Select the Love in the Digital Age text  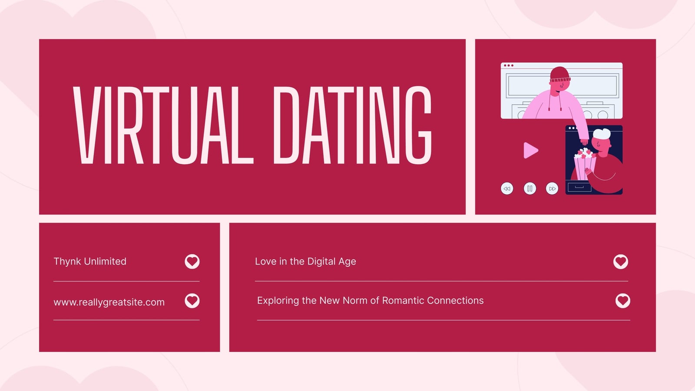pyautogui.click(x=305, y=262)
